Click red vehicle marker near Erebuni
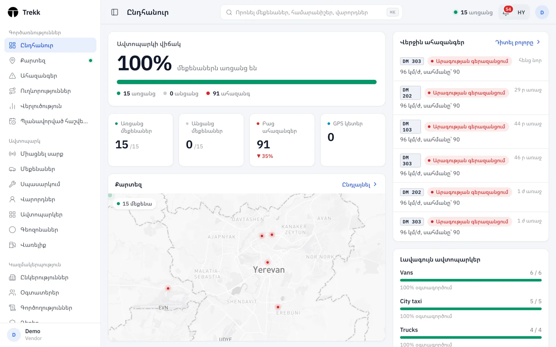 pos(278,307)
